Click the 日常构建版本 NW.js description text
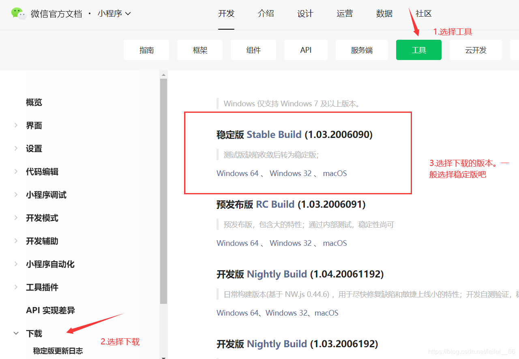The height and width of the screenshot is (359, 519). [371, 294]
